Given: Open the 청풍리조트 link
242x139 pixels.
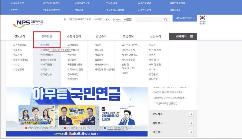Looking at the screenshot, I should click(x=175, y=10).
